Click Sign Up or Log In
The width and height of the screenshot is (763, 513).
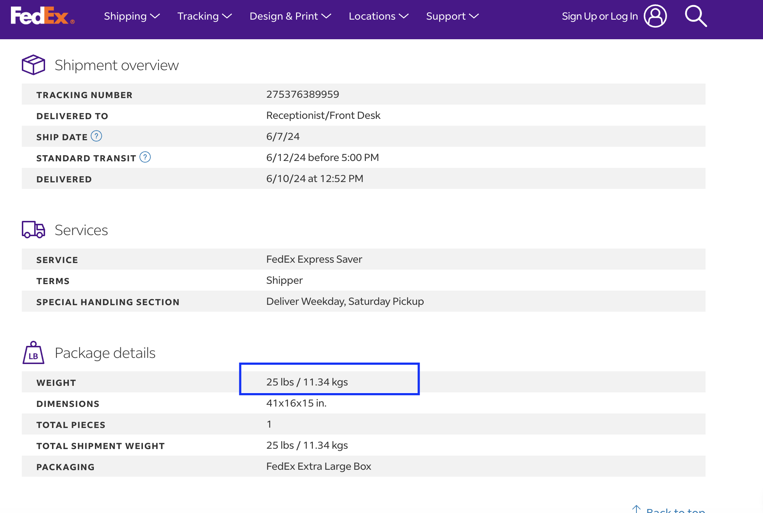pyautogui.click(x=600, y=16)
